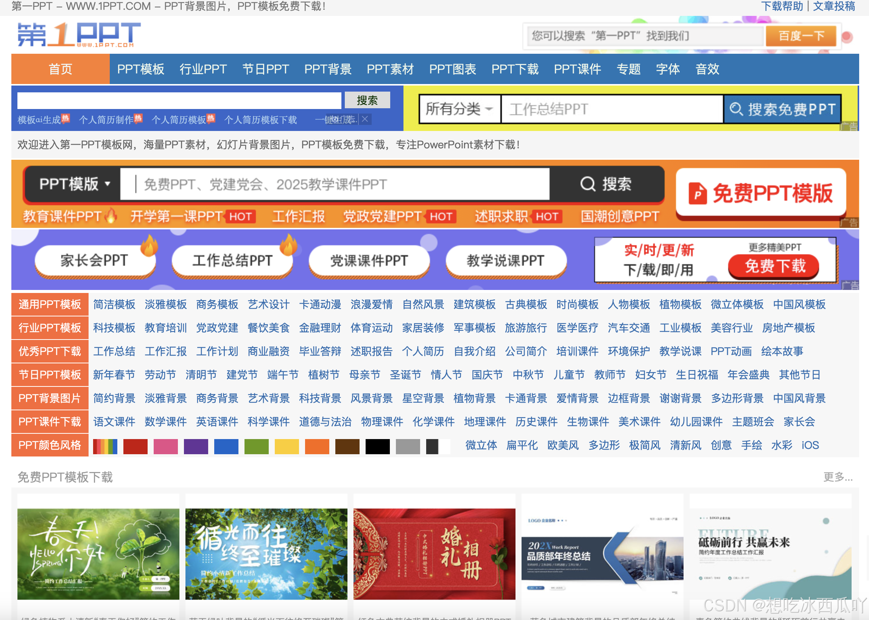Expand the PPT模版 dropdown selector
This screenshot has width=869, height=620.
point(74,184)
